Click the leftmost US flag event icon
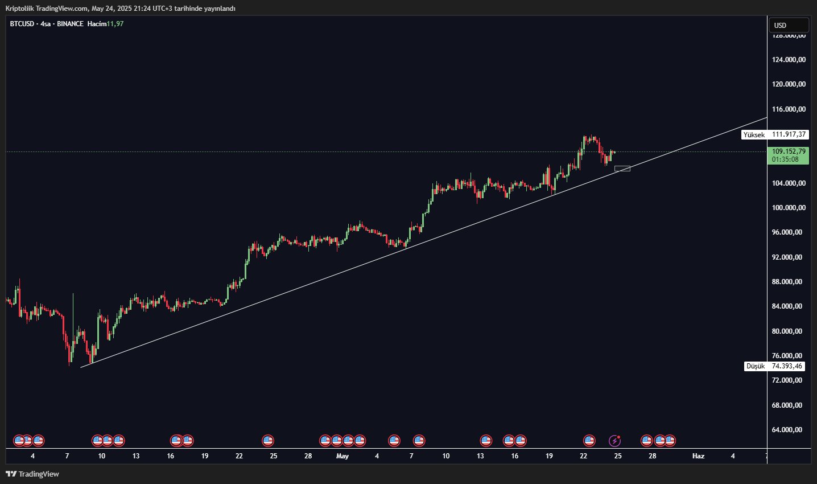The height and width of the screenshot is (484, 817). 18,441
